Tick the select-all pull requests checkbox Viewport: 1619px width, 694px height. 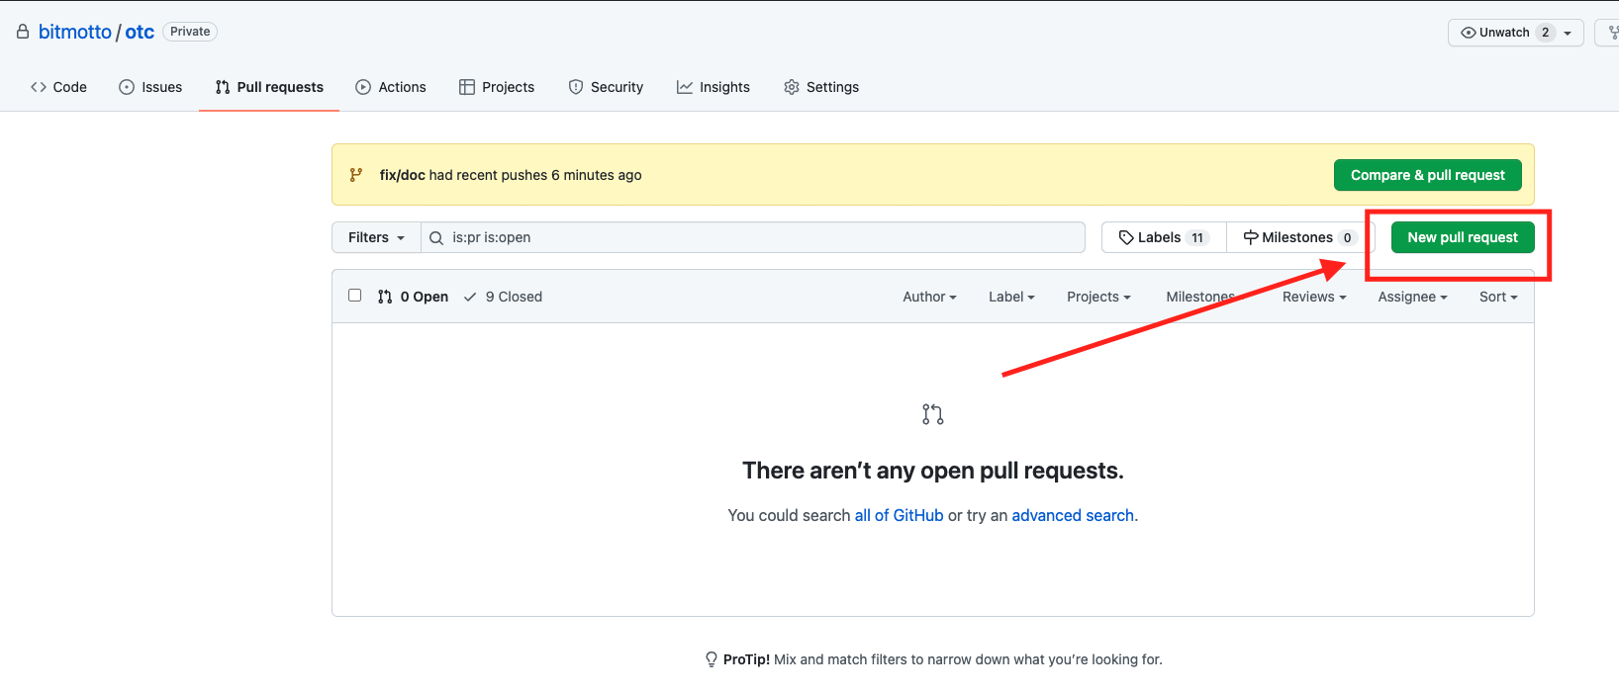[x=355, y=296]
